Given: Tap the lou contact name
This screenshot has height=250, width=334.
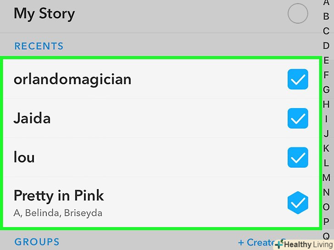Looking at the screenshot, I should tap(24, 158).
